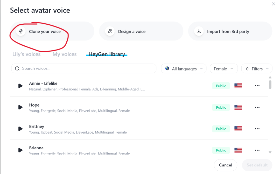Open more options for Hope voice
The image size is (280, 174).
coord(257,107)
